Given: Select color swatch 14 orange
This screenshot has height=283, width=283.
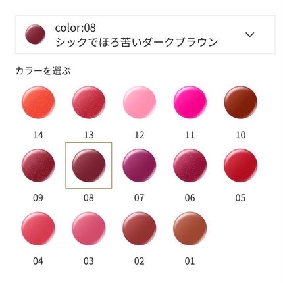Looking at the screenshot, I should 38,102.
